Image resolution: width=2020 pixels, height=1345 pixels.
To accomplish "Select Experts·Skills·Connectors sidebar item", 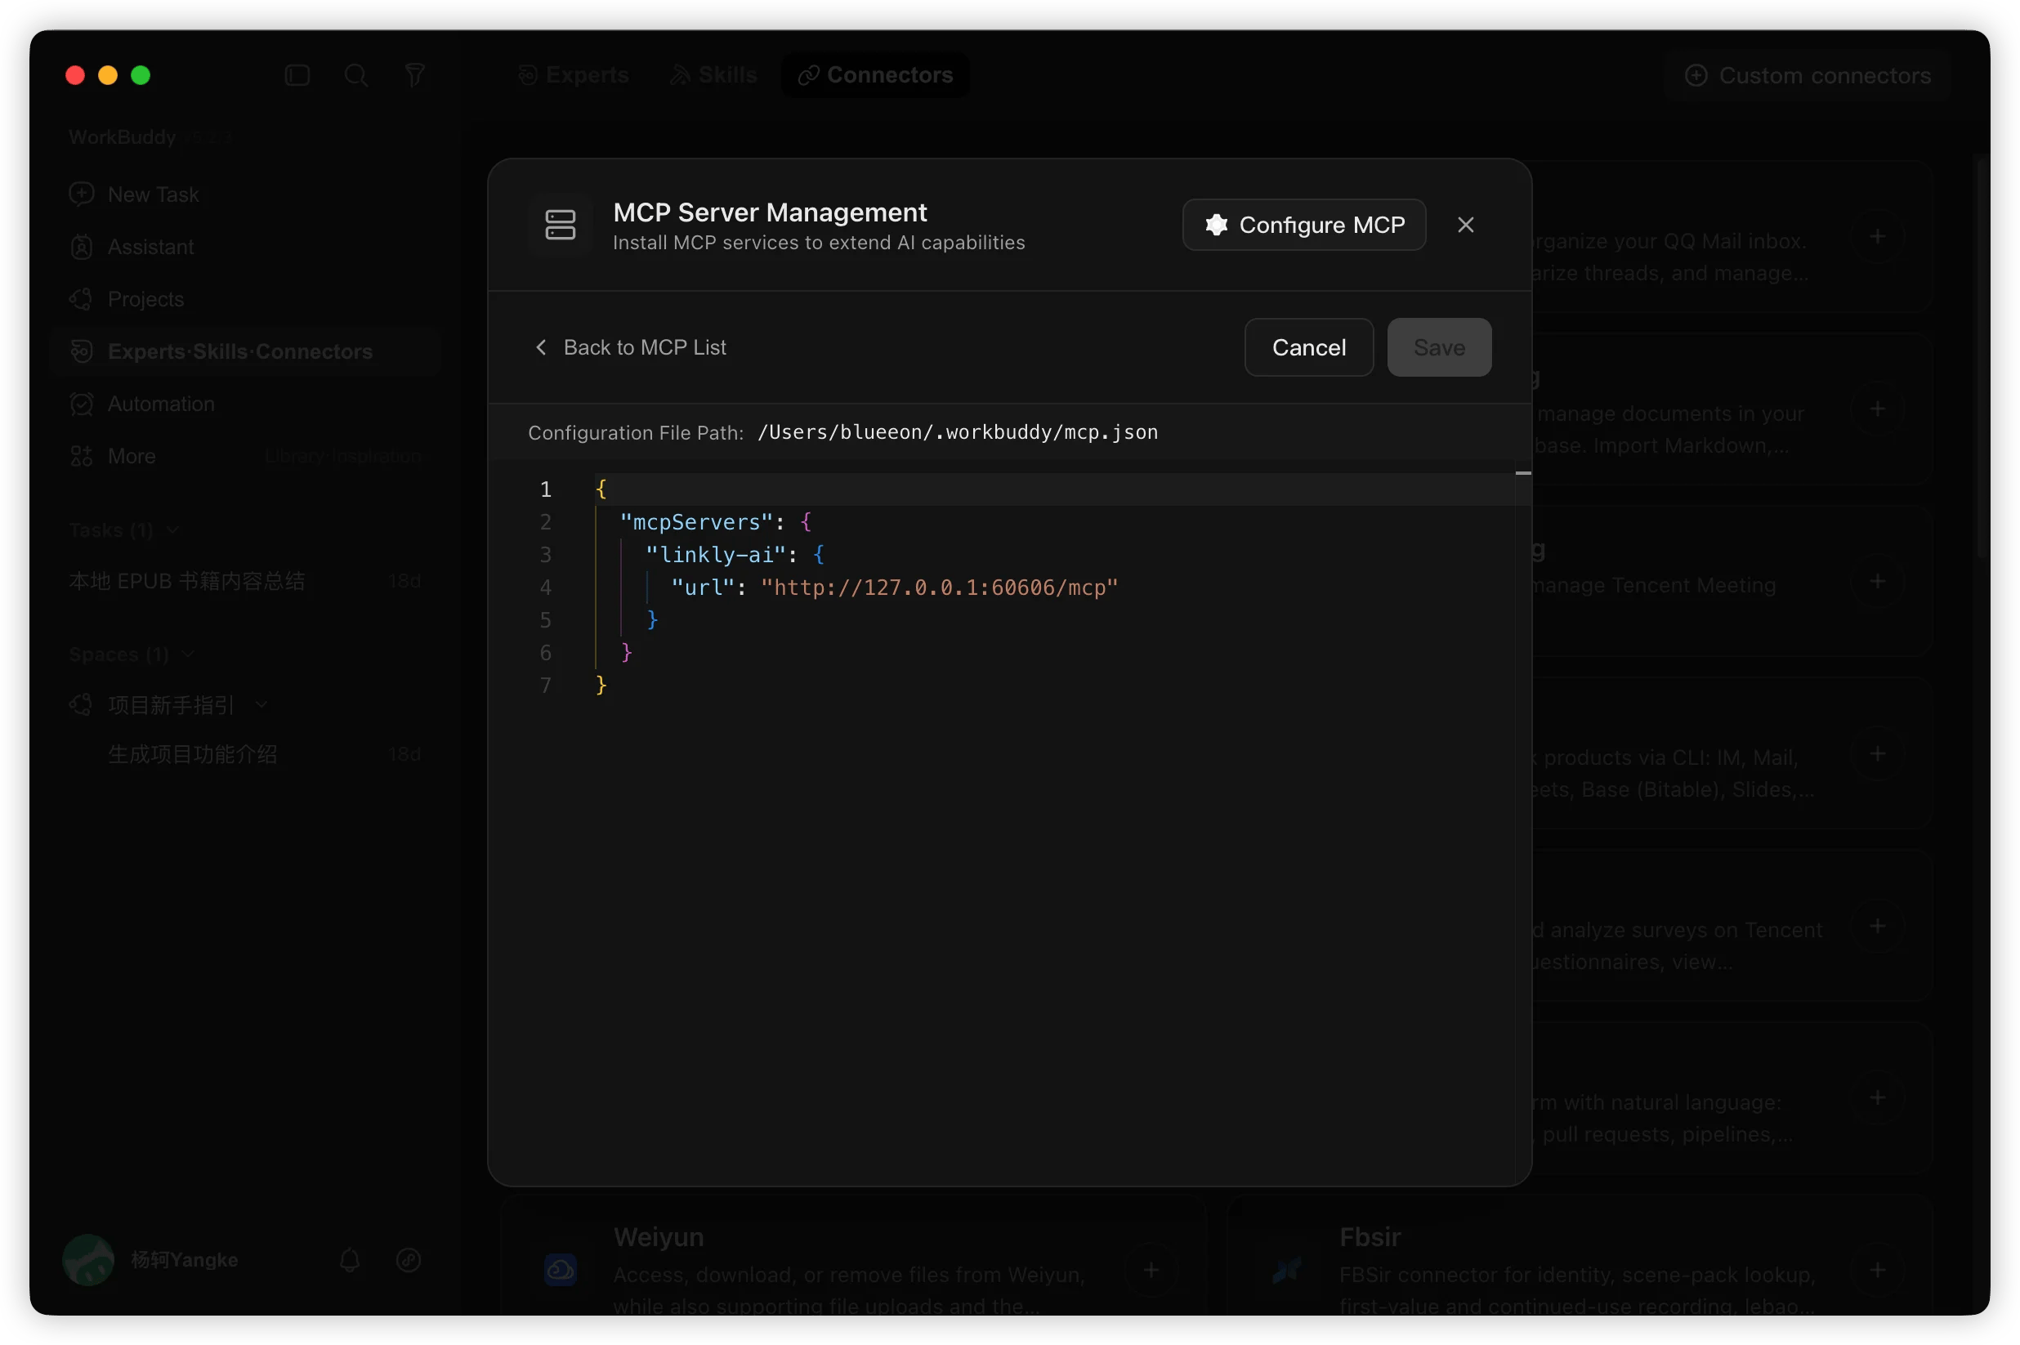I will coord(245,351).
